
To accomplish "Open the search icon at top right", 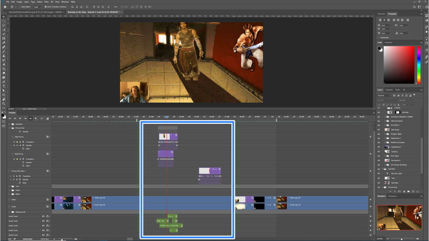I will 414,7.
